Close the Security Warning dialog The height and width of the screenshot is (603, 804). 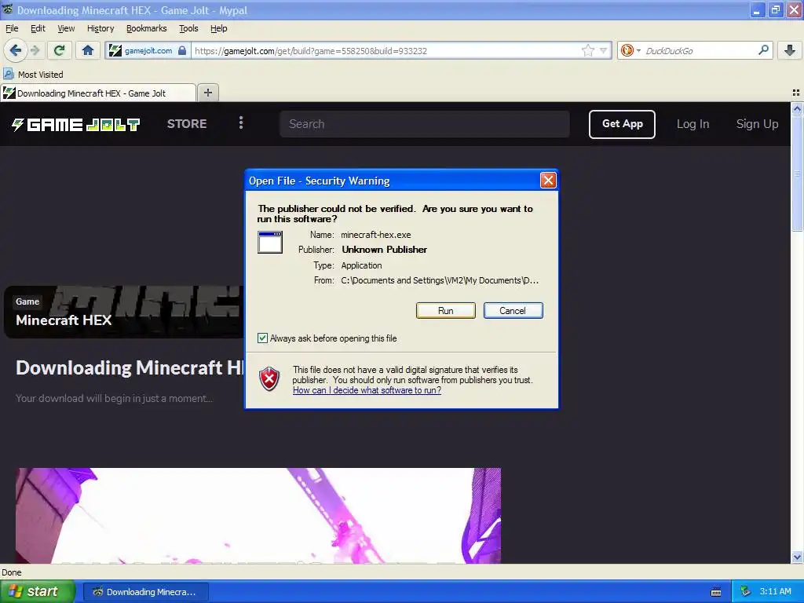tap(548, 180)
